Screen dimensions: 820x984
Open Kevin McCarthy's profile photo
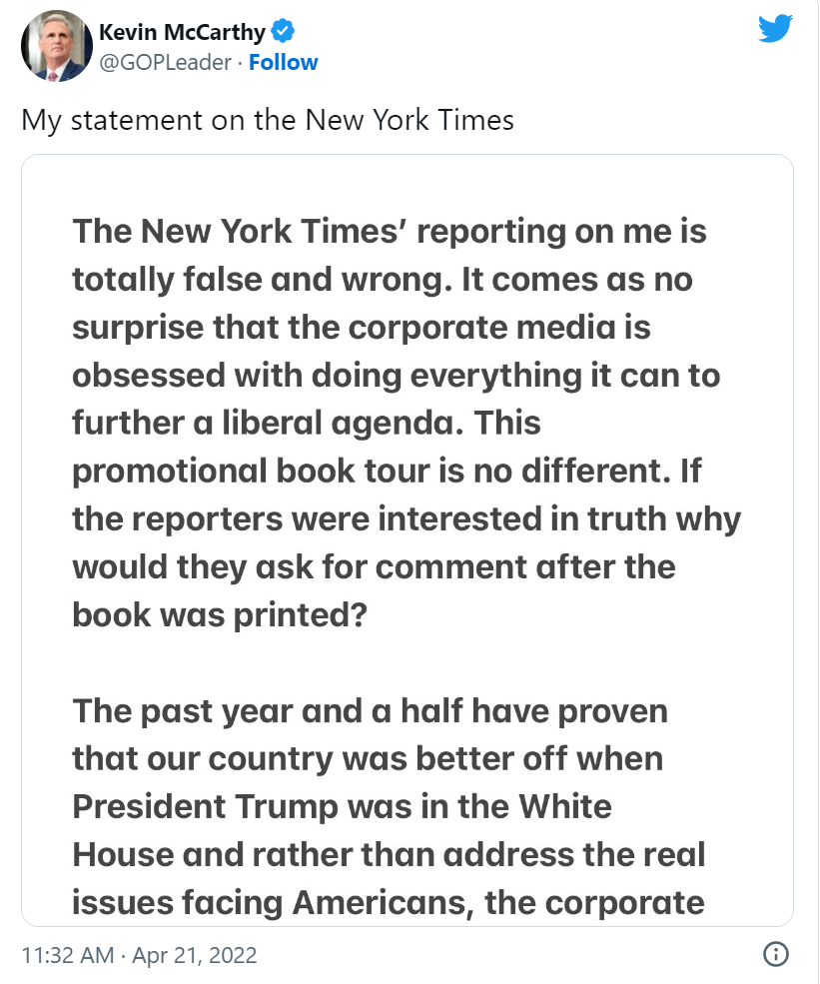coord(57,46)
